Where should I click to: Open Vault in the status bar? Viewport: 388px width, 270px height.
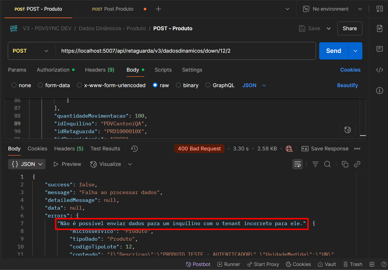point(327,264)
